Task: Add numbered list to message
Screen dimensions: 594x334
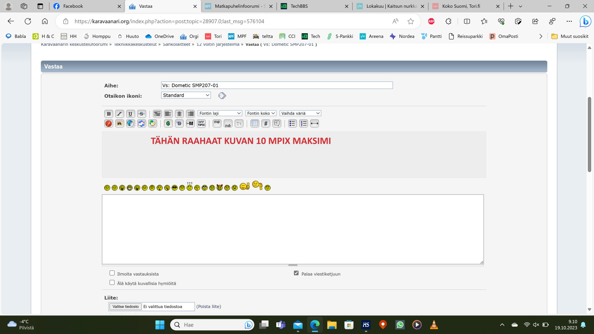Action: [303, 124]
